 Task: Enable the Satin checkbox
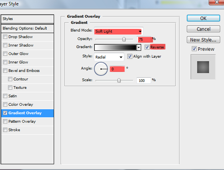[x=5, y=96]
